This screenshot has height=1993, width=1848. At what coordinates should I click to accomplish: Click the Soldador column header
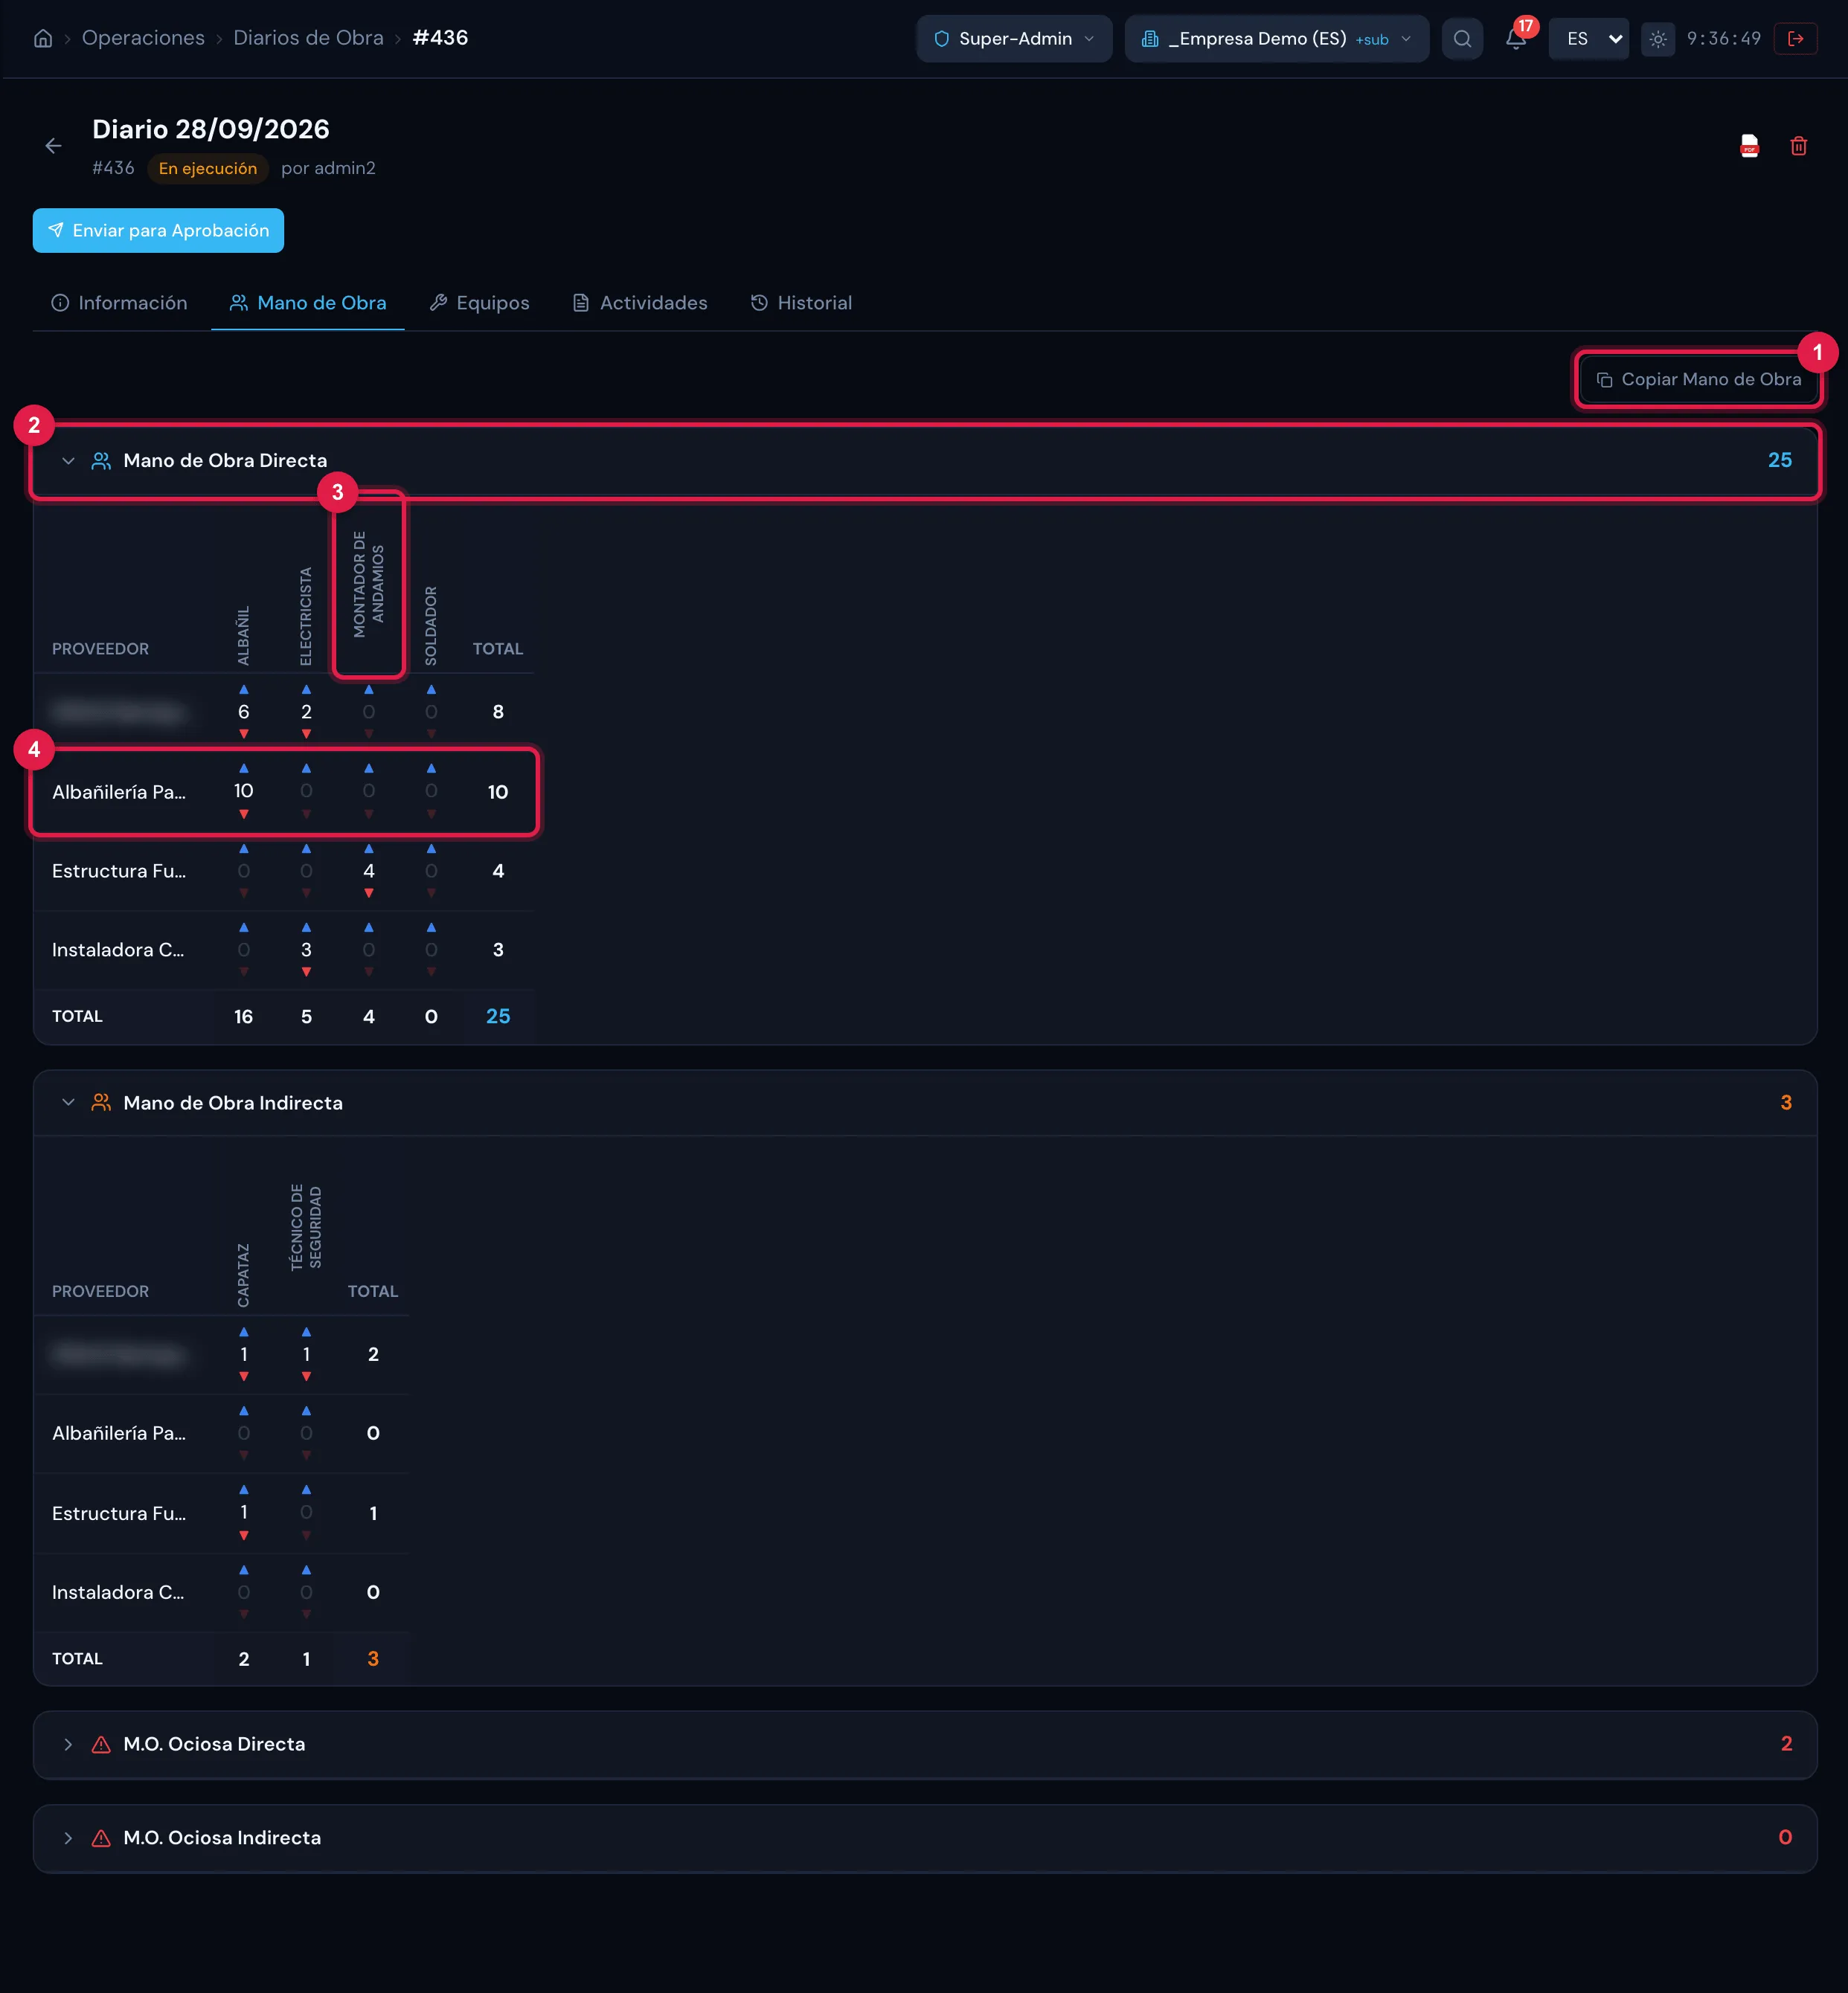coord(431,625)
